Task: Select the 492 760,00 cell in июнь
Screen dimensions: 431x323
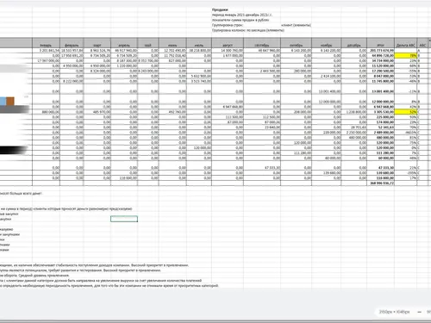Action: tap(172, 112)
